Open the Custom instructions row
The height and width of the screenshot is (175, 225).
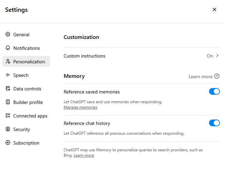(x=142, y=56)
